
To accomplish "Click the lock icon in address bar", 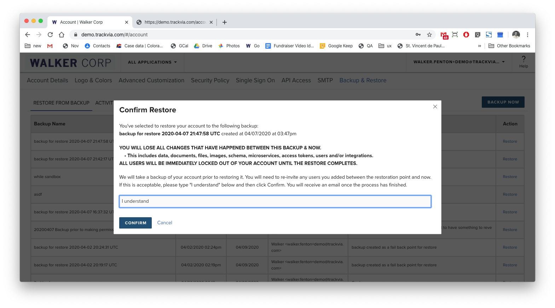I will [x=75, y=35].
